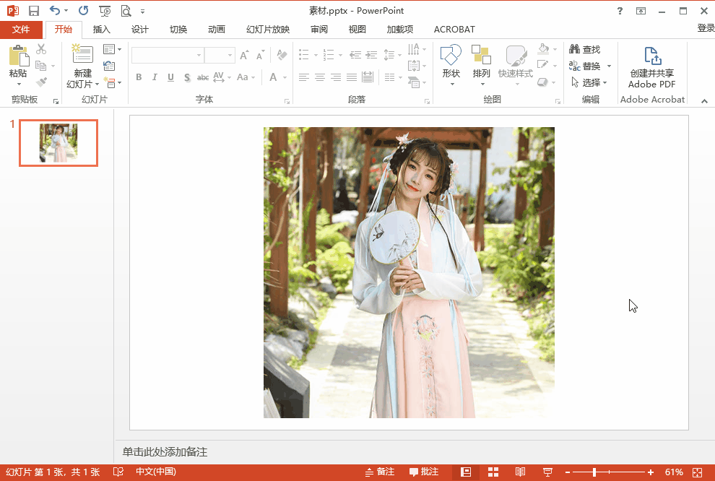This screenshot has height=481, width=715.
Task: Switch to the 动画 (Animations) tab
Action: 217,30
